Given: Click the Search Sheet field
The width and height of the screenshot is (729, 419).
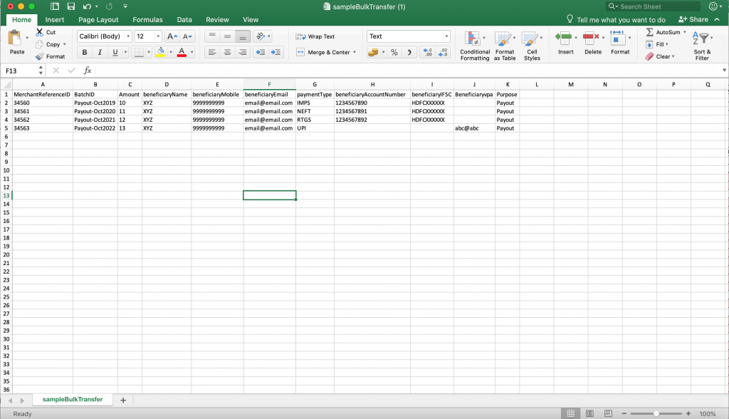Looking at the screenshot, I should 654,6.
